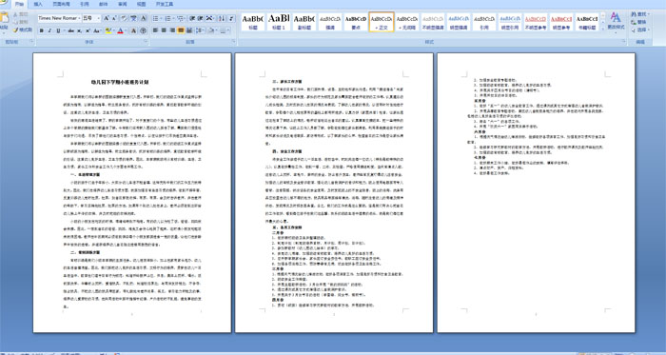Click the strikethrough icon
Screen dimensions: 666x355
[71, 30]
